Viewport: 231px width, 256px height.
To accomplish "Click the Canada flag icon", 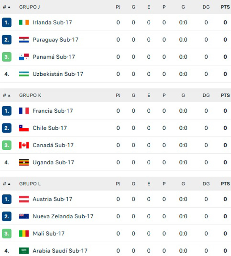I will 24,145.
